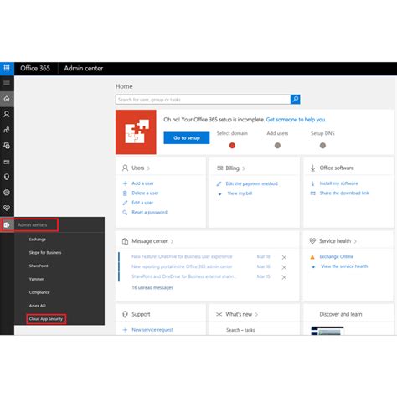The width and height of the screenshot is (397, 397).
Task: Open Azure AD admin center
Action: click(38, 306)
